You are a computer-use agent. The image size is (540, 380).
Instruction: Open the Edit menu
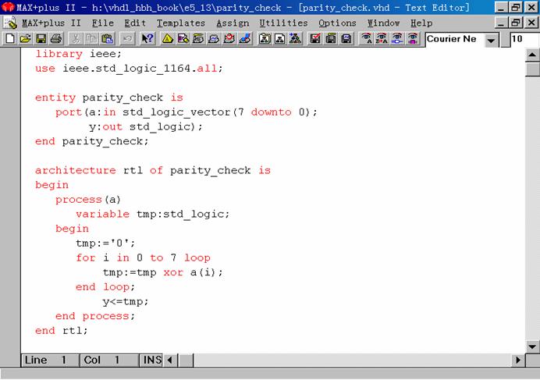135,23
